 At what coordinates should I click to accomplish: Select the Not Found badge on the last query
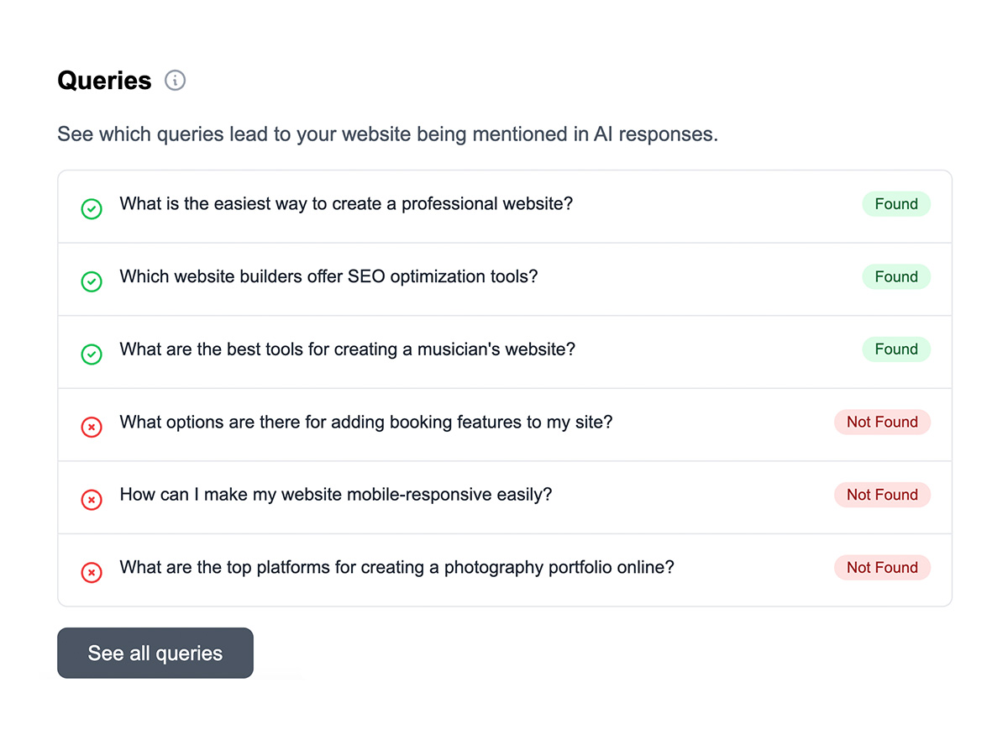(882, 567)
